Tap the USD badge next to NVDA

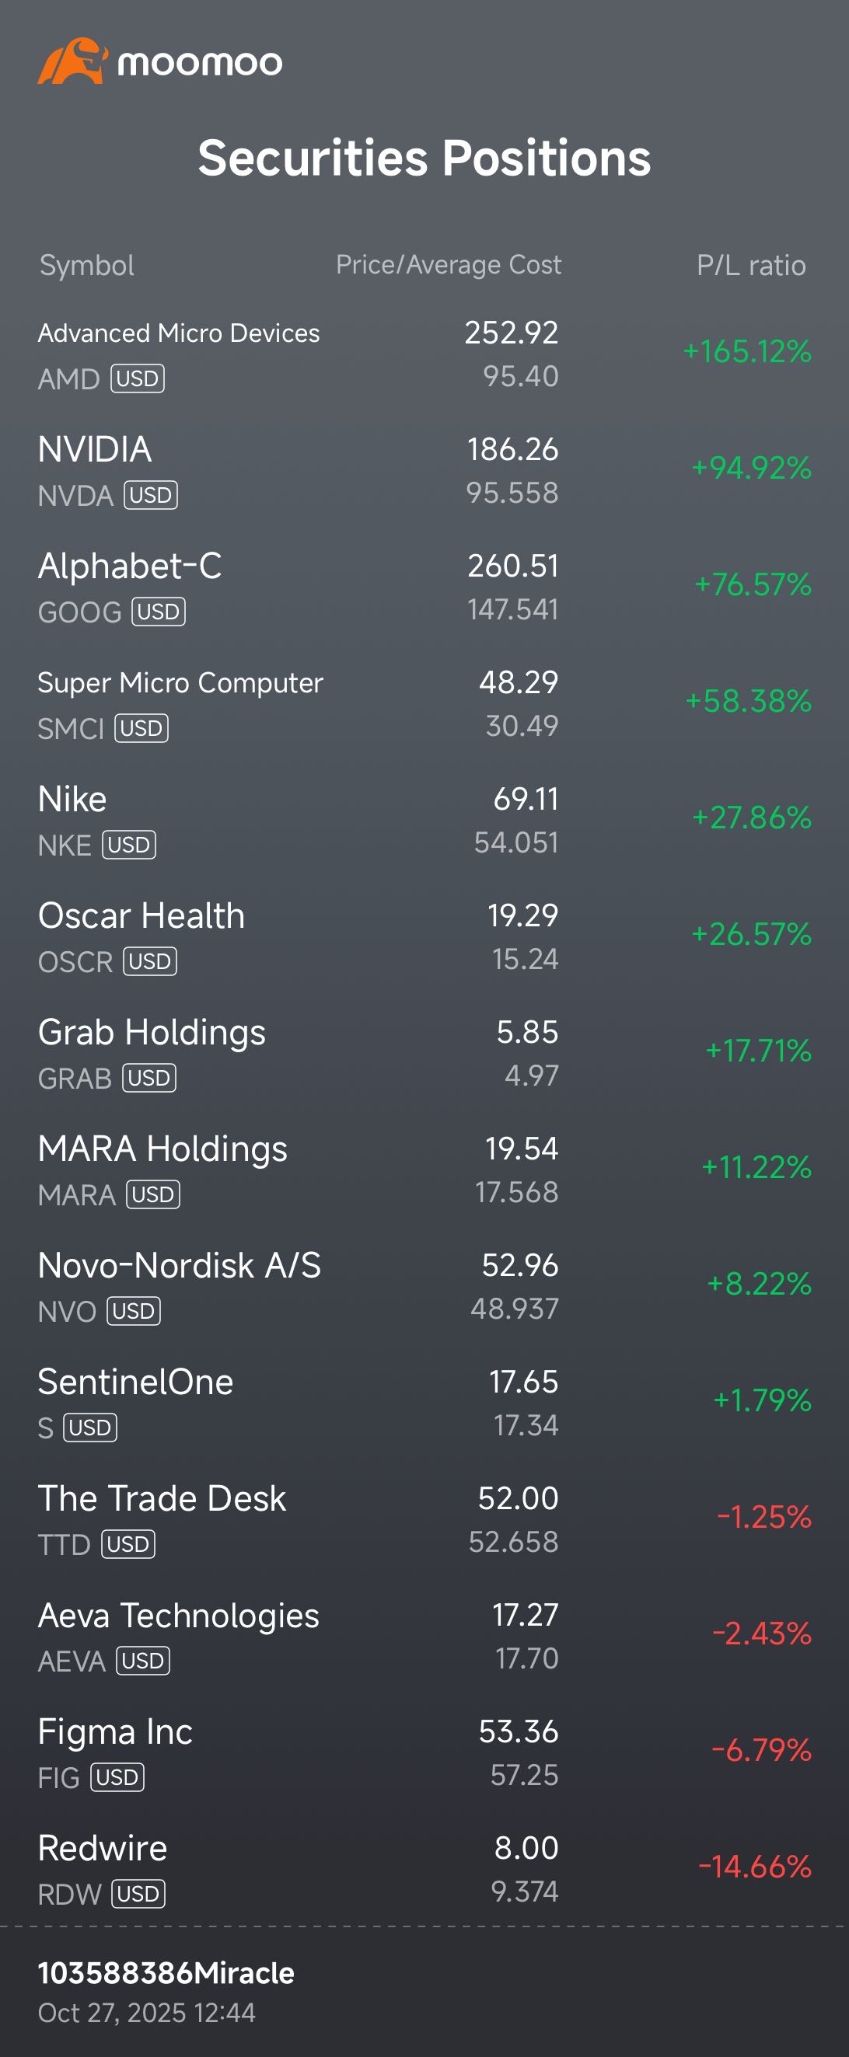(150, 495)
